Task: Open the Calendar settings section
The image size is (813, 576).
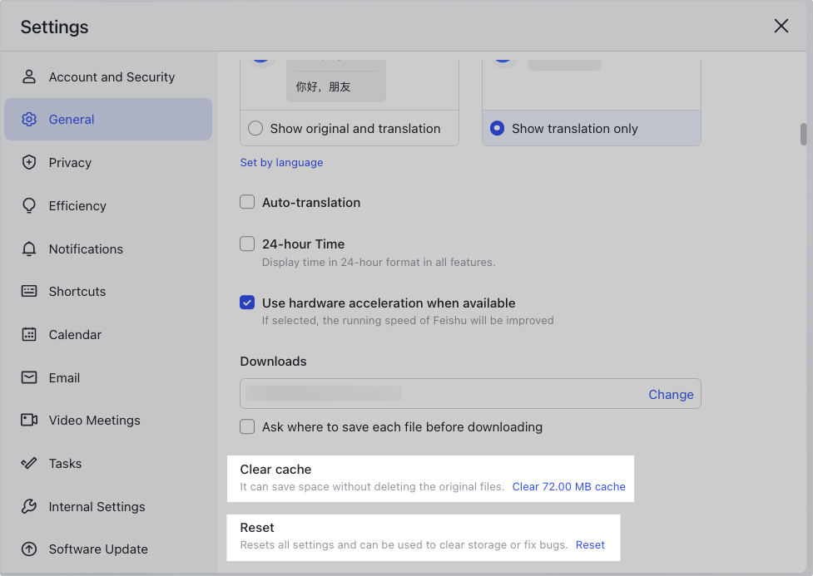Action: tap(76, 334)
